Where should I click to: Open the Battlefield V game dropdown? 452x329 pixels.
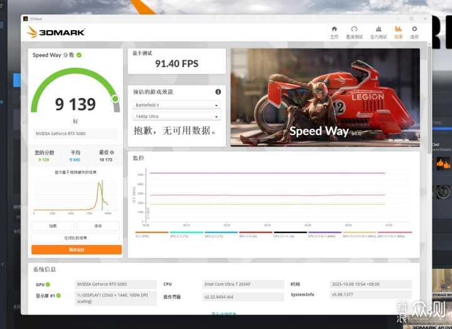(x=176, y=105)
